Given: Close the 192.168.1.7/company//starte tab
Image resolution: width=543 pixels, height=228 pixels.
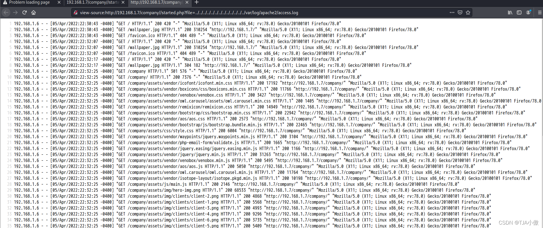Looking at the screenshot, I should pos(123,2).
